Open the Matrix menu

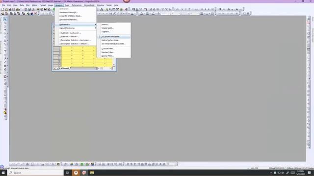[34, 5]
